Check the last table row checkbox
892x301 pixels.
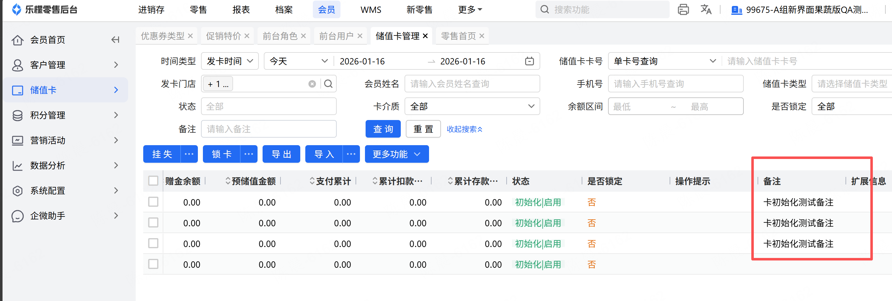click(x=153, y=264)
